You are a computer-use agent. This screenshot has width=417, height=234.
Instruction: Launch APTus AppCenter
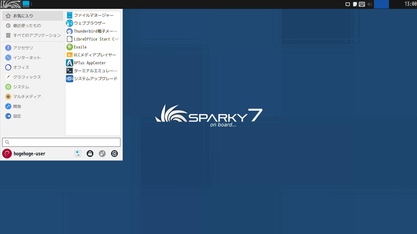[x=93, y=63]
